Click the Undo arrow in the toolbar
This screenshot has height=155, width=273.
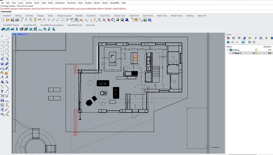click(x=39, y=20)
